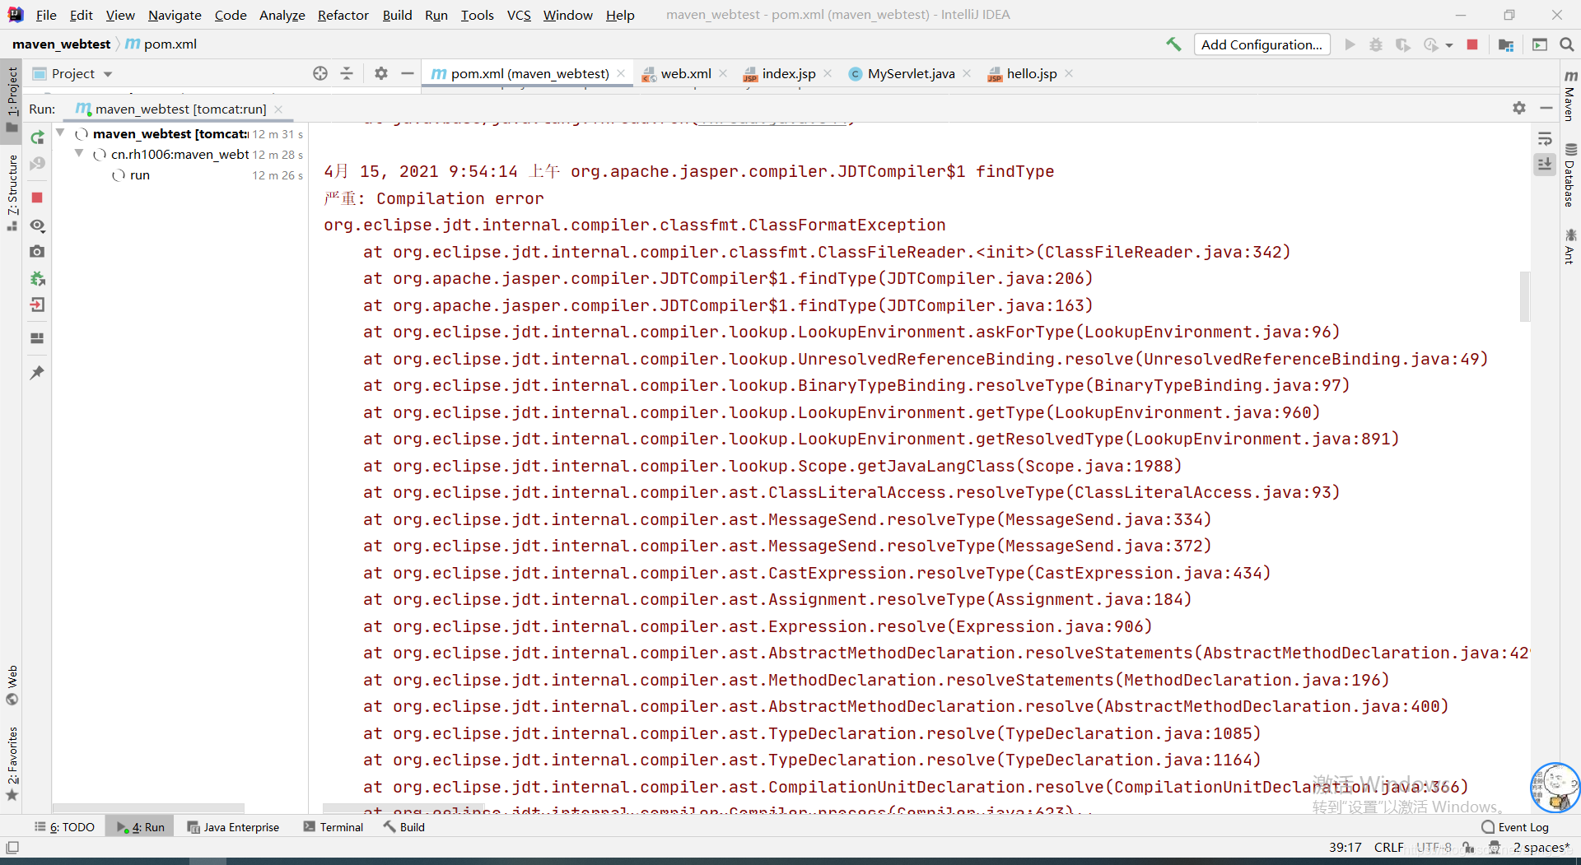Stop the process via the main toolbar stop icon
Image resolution: width=1581 pixels, height=865 pixels.
[1472, 44]
